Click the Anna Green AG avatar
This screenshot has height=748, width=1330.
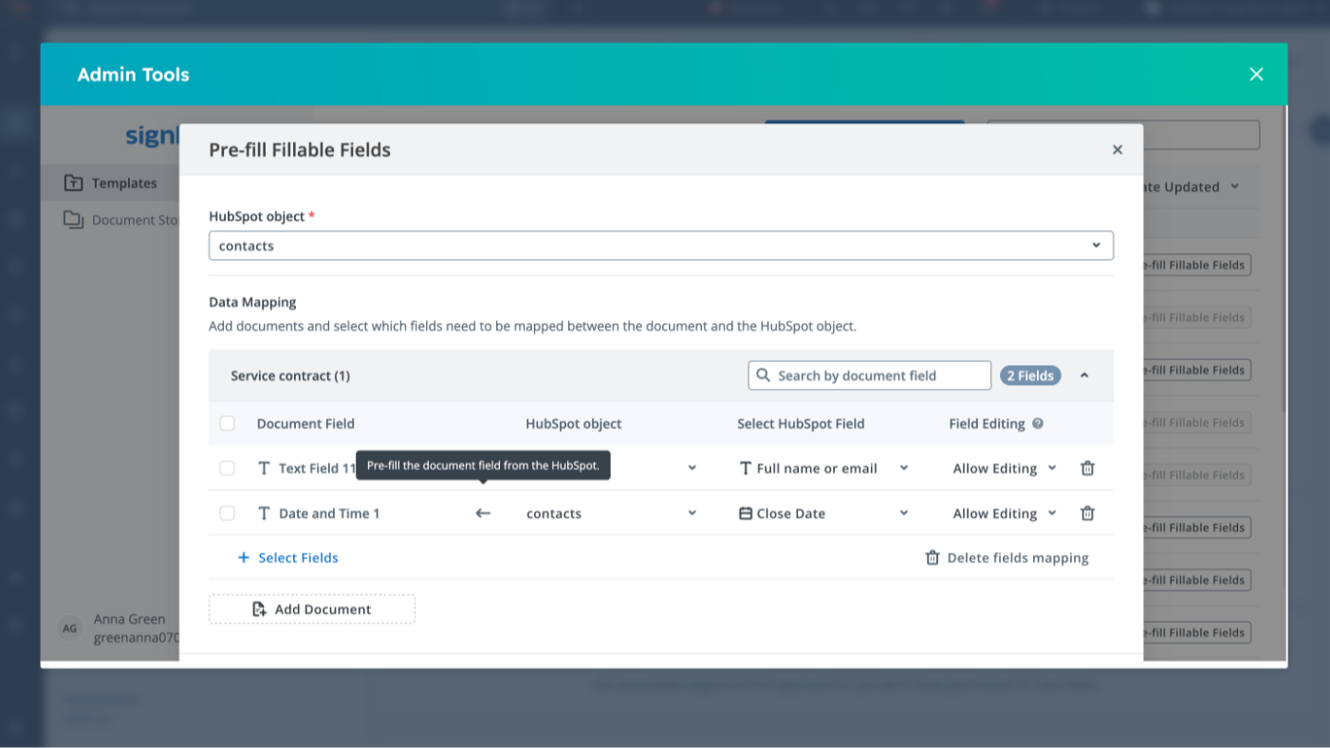tap(69, 628)
